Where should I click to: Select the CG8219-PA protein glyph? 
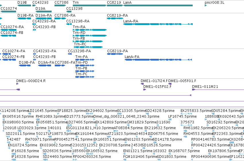115,54
